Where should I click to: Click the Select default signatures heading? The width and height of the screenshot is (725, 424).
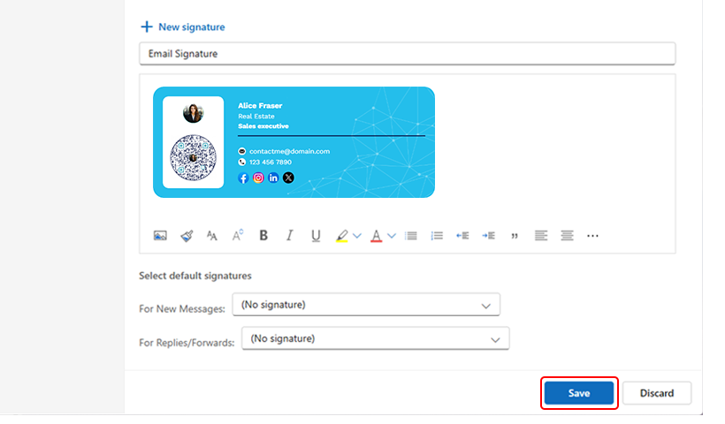(x=195, y=276)
